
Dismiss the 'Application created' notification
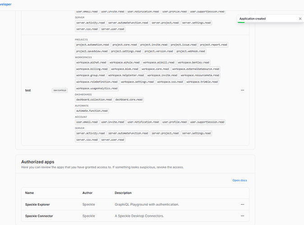coord(300,18)
